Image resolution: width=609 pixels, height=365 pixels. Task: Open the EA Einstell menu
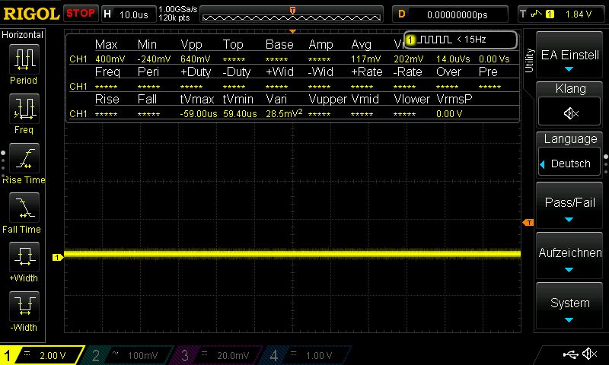pos(569,56)
